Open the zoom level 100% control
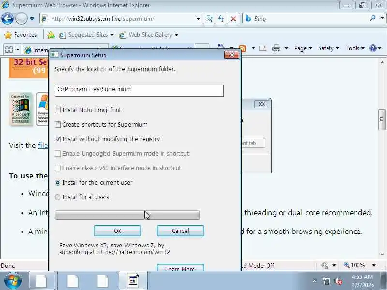 tap(355, 265)
